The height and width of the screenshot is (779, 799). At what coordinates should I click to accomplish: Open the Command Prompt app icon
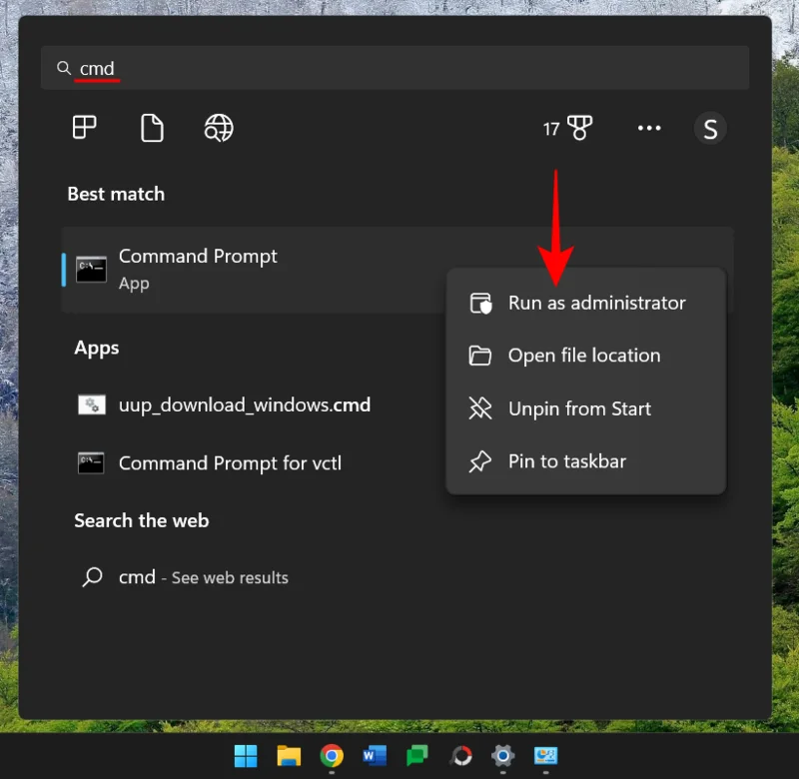[x=90, y=269]
